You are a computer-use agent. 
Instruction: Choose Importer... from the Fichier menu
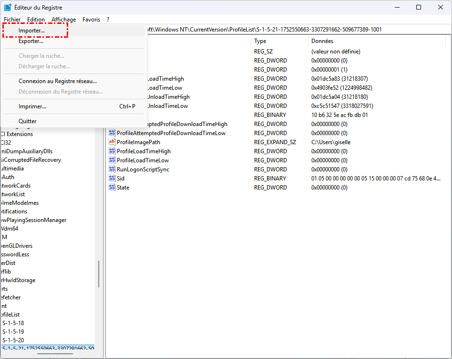point(32,31)
